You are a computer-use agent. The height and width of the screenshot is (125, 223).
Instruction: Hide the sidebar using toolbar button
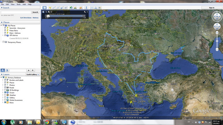click(x=45, y=8)
